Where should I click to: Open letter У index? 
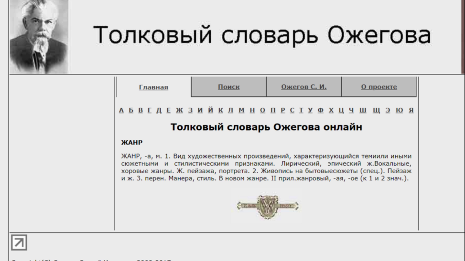(x=310, y=110)
